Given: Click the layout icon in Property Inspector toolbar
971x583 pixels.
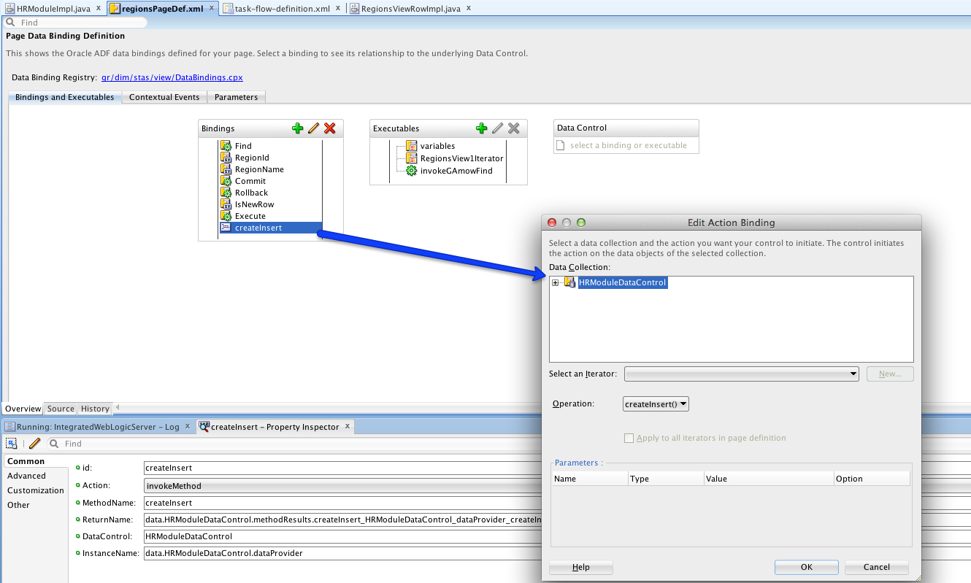Looking at the screenshot, I should (12, 443).
